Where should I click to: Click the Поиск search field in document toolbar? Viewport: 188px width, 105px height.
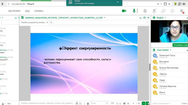click(99, 103)
